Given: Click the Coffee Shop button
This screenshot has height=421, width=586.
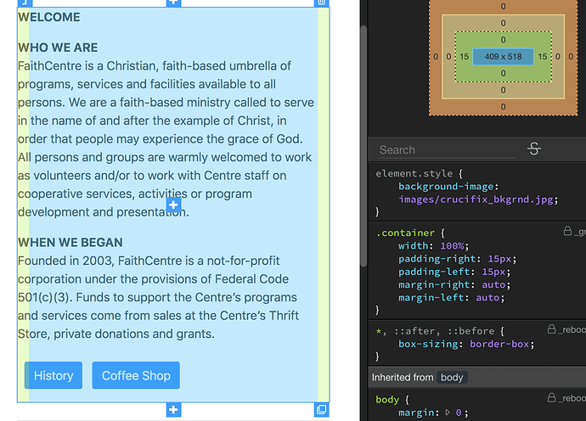Looking at the screenshot, I should [x=136, y=375].
